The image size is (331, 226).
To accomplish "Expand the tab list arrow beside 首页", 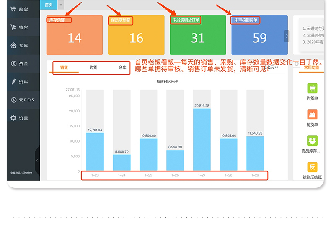I will point(61,5).
